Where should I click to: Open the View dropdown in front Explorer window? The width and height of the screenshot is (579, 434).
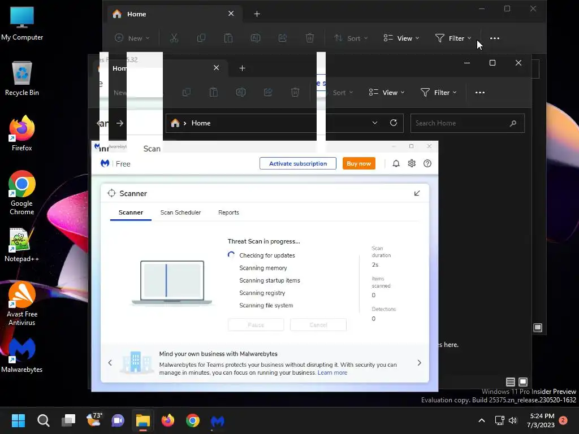tap(387, 92)
